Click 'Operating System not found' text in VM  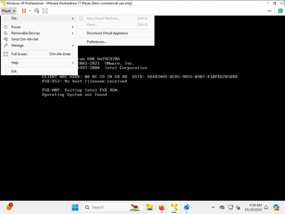(x=75, y=95)
